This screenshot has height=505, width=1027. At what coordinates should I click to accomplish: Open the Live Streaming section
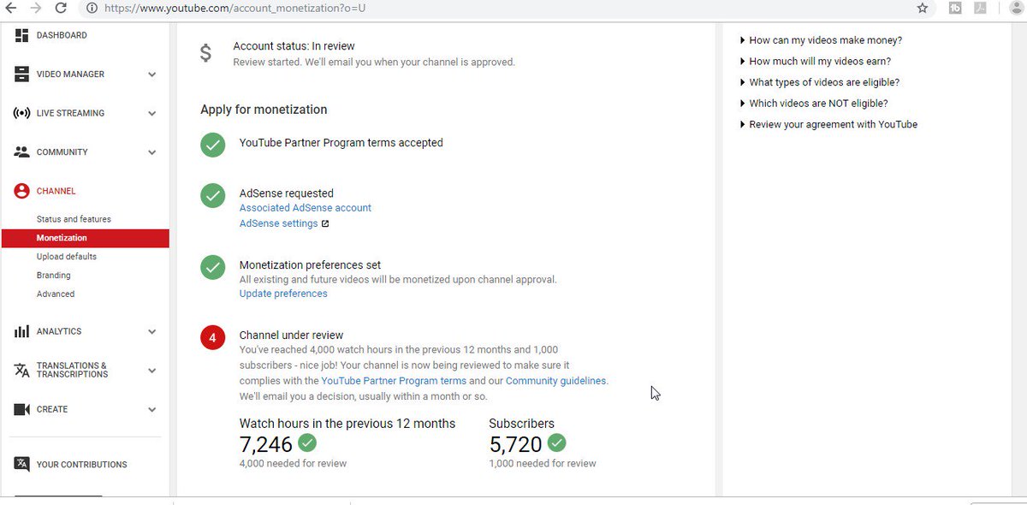[x=70, y=113]
